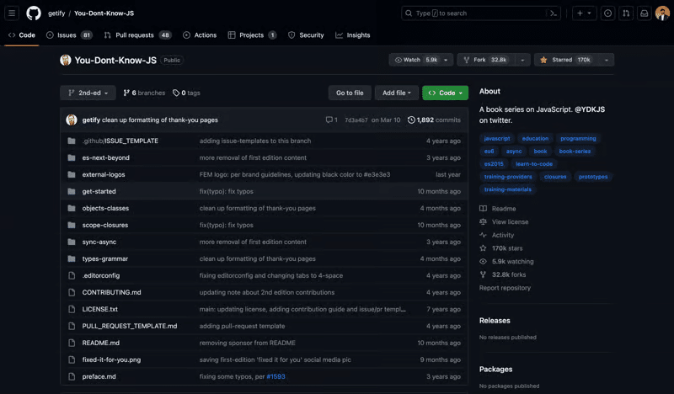The width and height of the screenshot is (674, 394).
Task: Open the Add file dropdown
Action: pyautogui.click(x=396, y=93)
